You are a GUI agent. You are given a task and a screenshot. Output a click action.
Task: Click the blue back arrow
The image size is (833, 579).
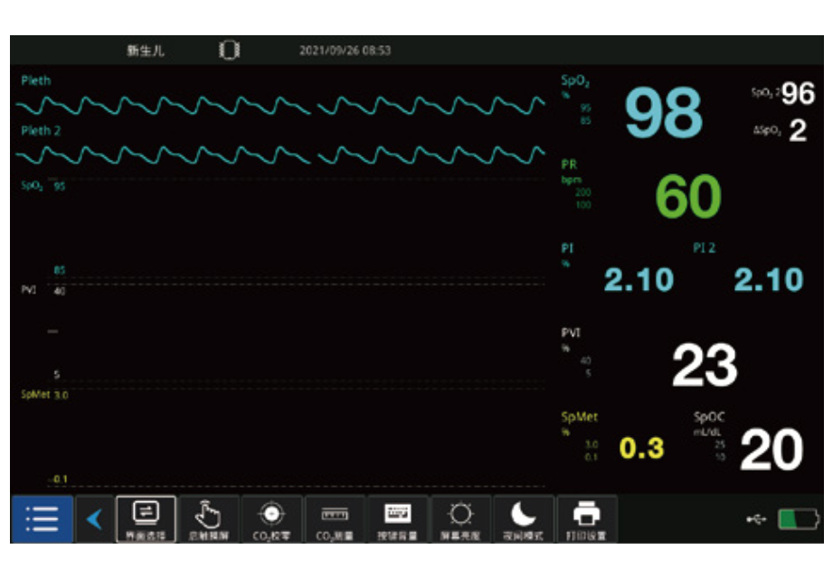click(95, 519)
